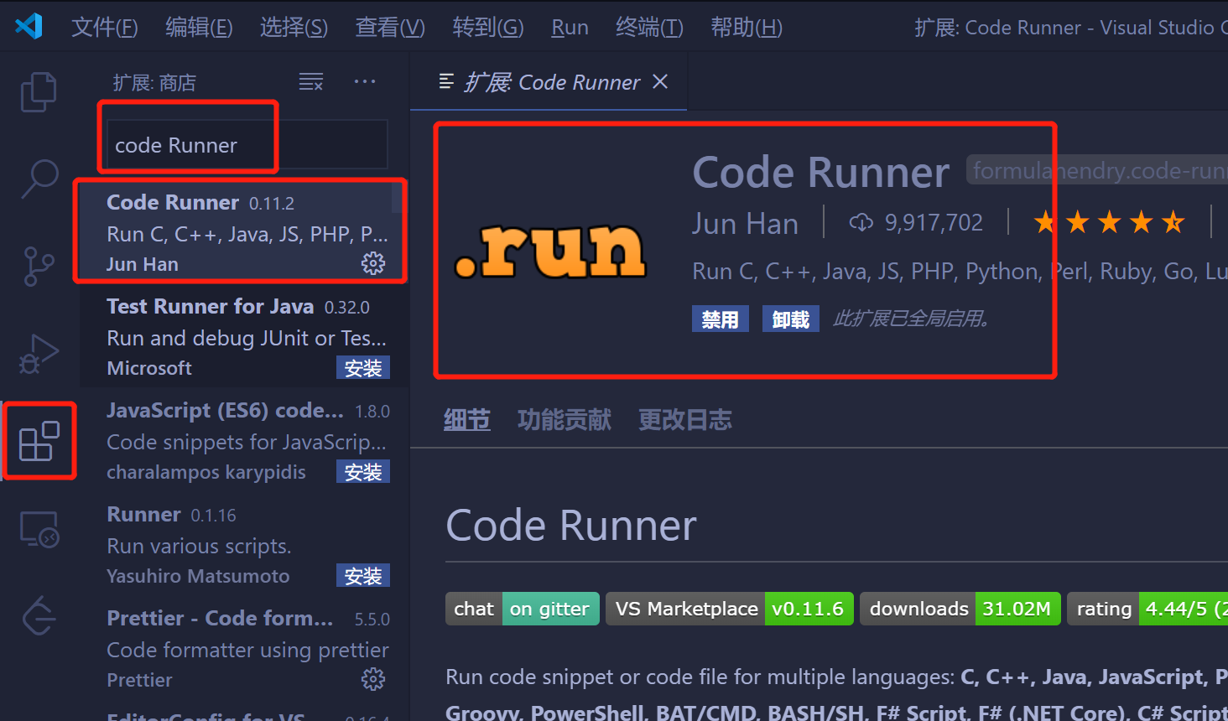The width and height of the screenshot is (1228, 721).
Task: Open the Search view in activity bar
Action: (39, 179)
